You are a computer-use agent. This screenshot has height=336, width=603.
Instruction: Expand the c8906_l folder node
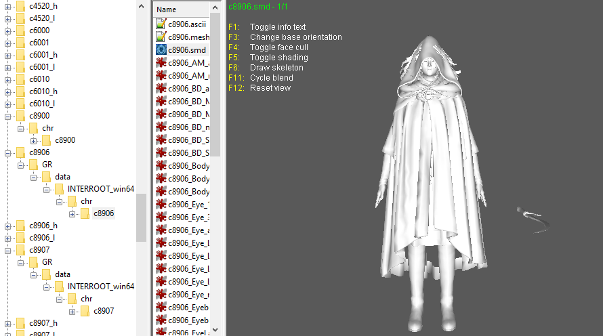tap(7, 238)
